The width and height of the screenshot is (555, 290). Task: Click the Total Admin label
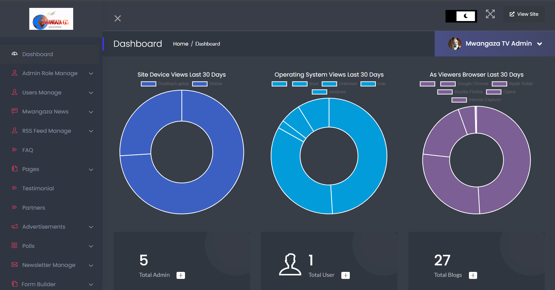154,275
